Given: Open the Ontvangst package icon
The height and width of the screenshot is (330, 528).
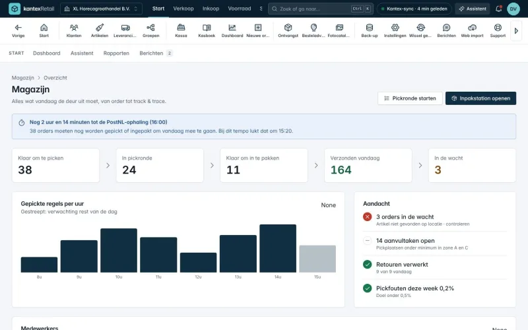Looking at the screenshot, I should click(x=288, y=30).
